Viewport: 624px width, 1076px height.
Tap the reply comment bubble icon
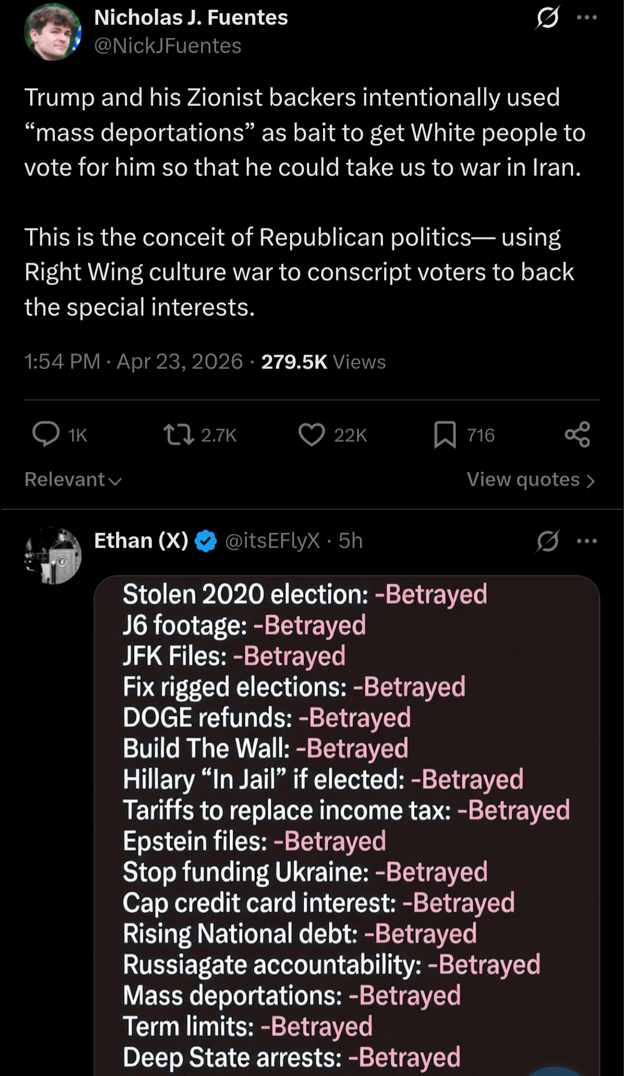click(46, 434)
